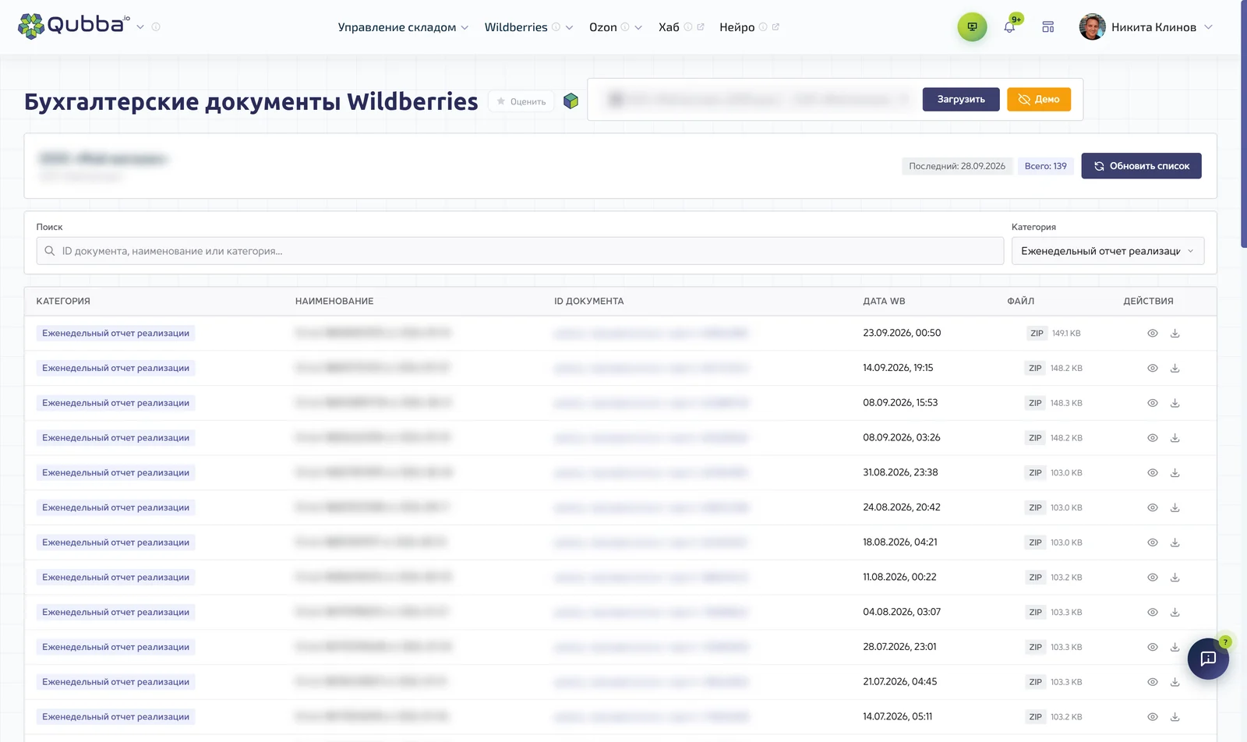Rate the page with Оценить star
The width and height of the screenshot is (1247, 742).
pos(521,101)
